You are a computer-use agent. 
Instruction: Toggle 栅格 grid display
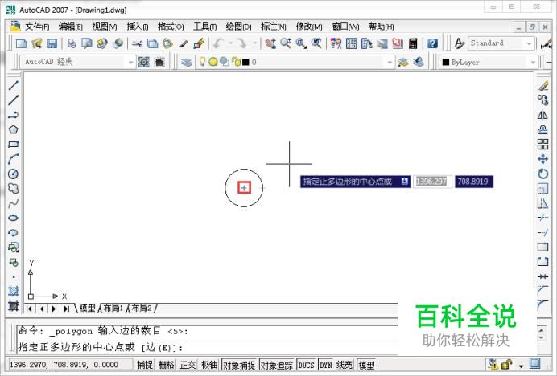167,365
